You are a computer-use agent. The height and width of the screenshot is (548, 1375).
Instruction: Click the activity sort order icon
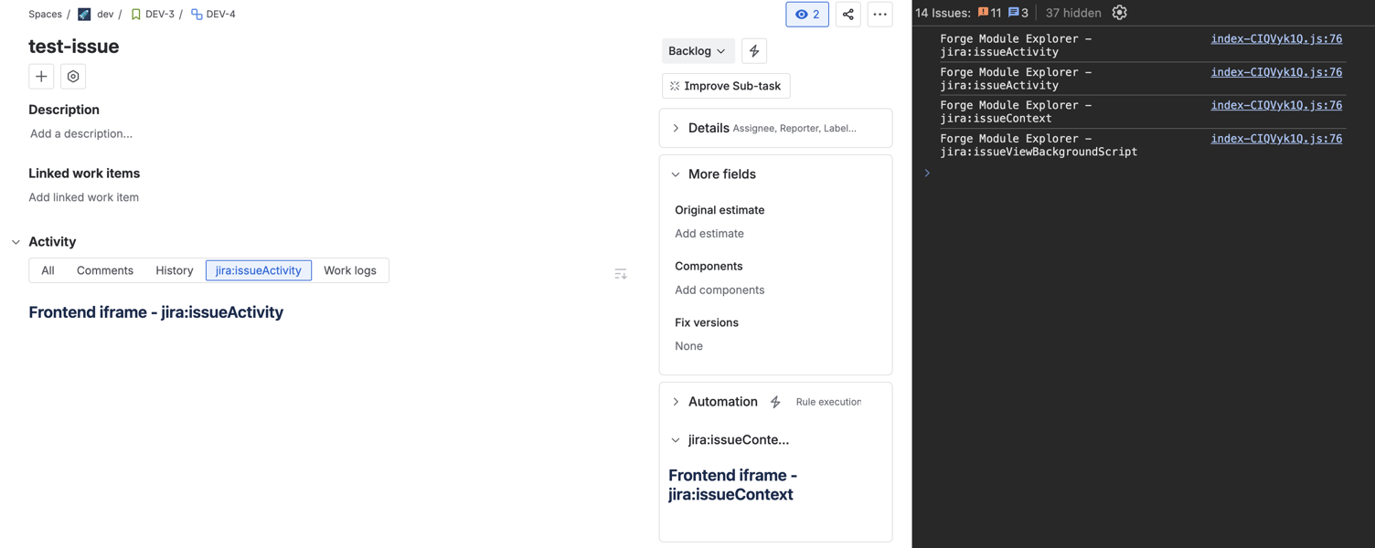coord(621,273)
